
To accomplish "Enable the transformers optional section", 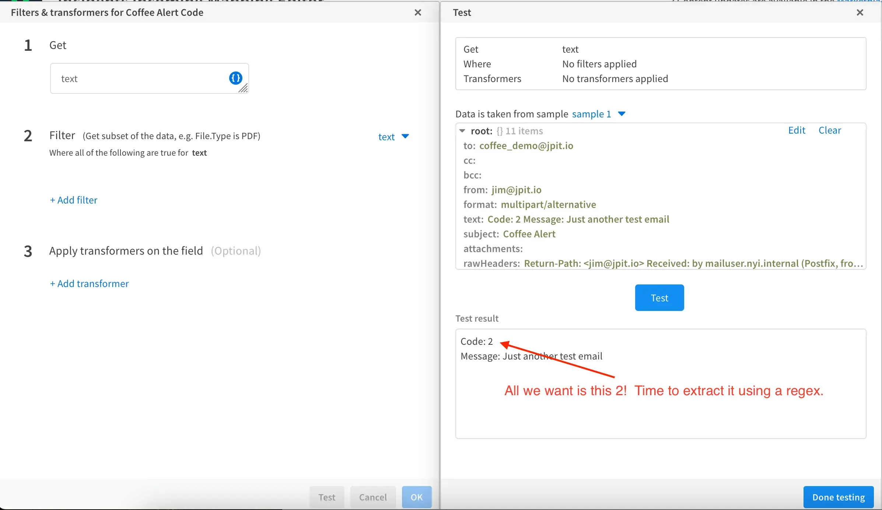I will click(89, 284).
